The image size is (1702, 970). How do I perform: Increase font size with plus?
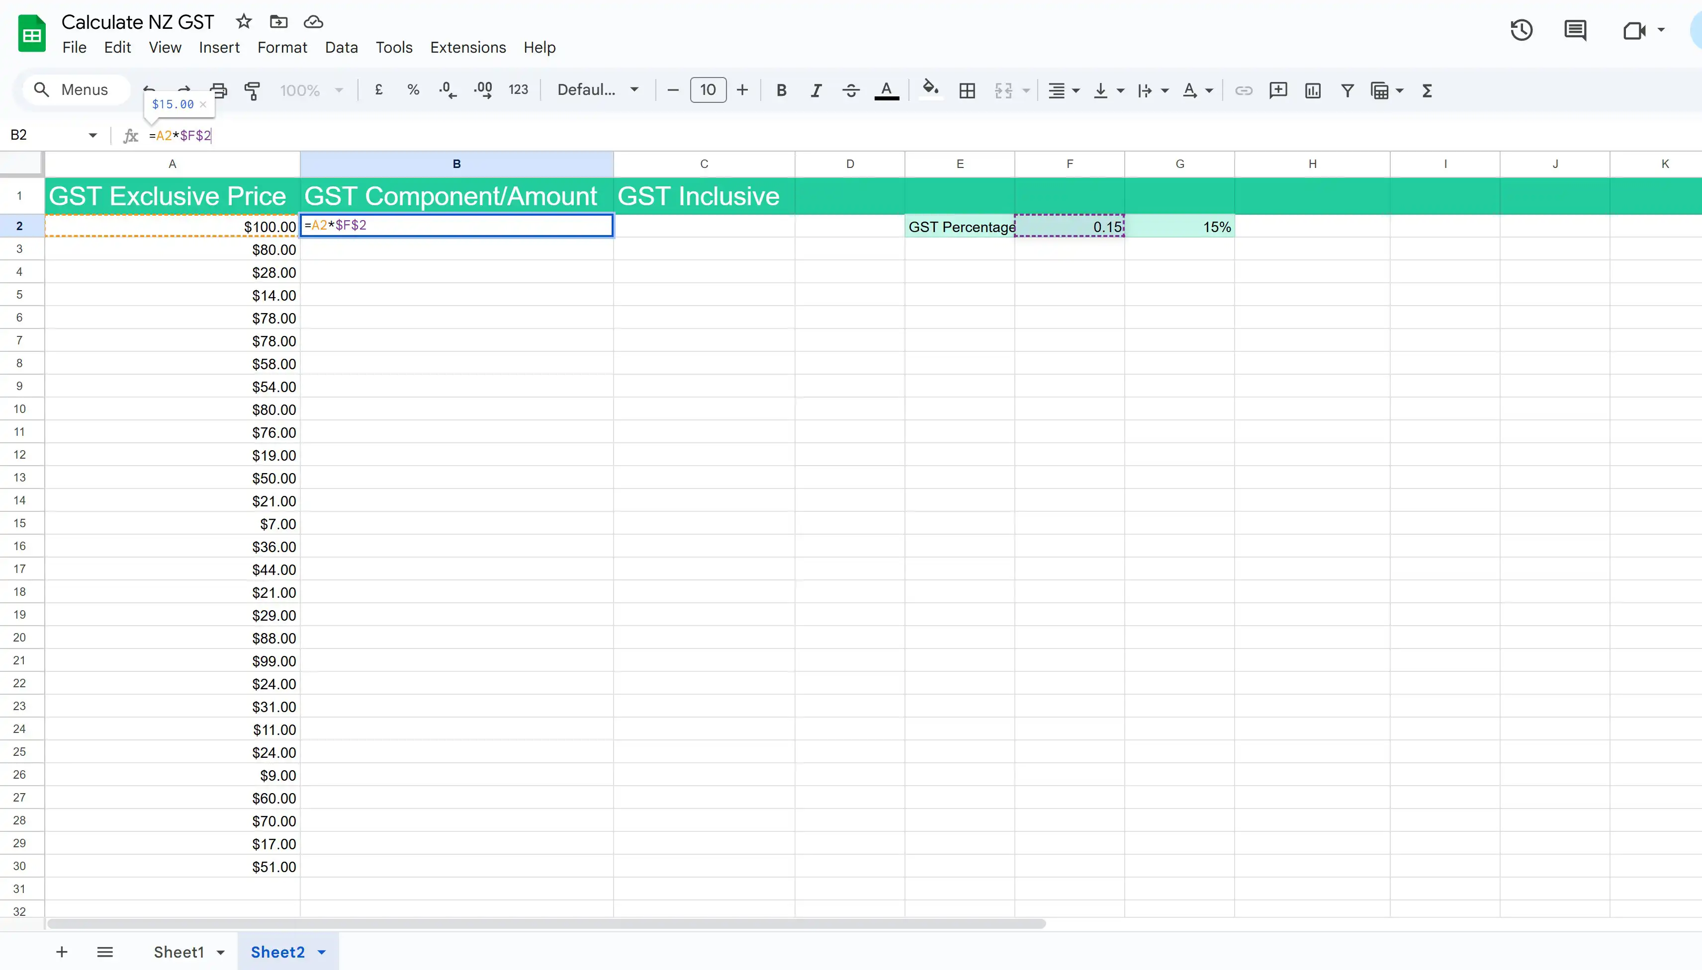(742, 90)
